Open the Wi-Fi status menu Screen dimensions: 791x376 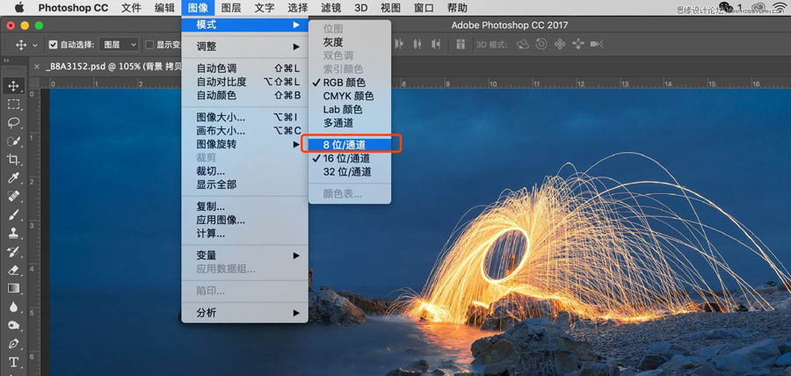780,7
